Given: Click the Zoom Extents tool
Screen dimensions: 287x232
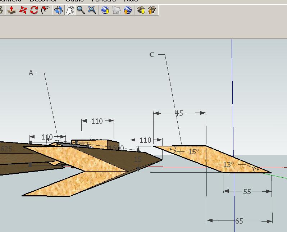Looking at the screenshot, I should click(x=92, y=10).
